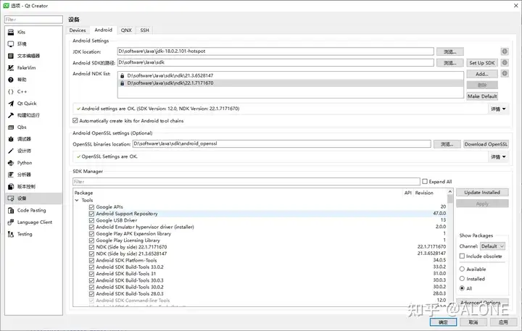The height and width of the screenshot is (331, 522).
Task: Click the sidebar Filter input field
Action: [x=33, y=20]
